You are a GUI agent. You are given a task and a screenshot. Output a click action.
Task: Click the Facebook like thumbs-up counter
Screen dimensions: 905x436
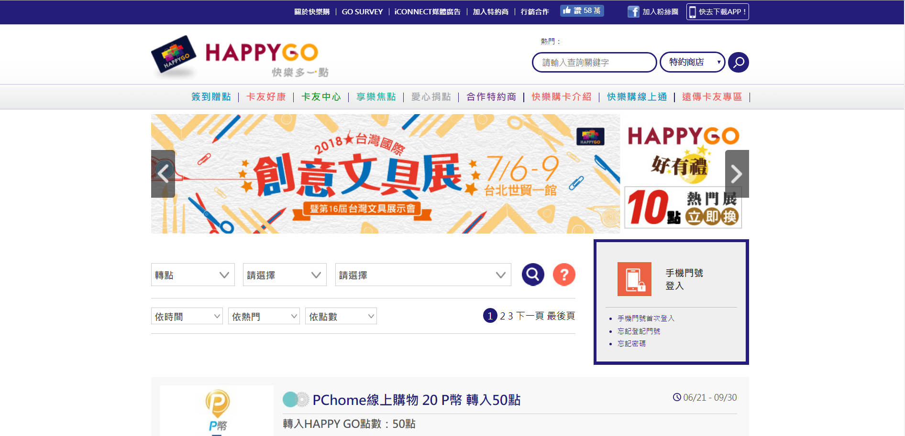click(582, 11)
